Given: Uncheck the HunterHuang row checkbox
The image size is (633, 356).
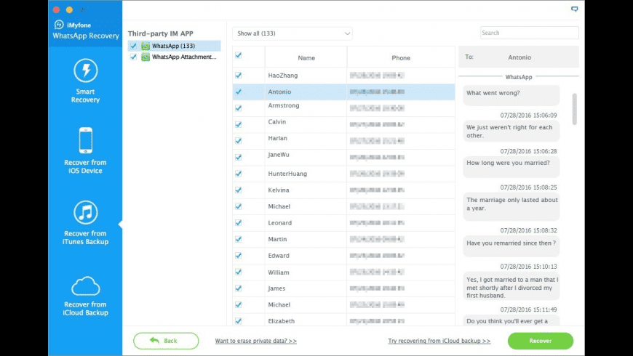Looking at the screenshot, I should point(238,174).
